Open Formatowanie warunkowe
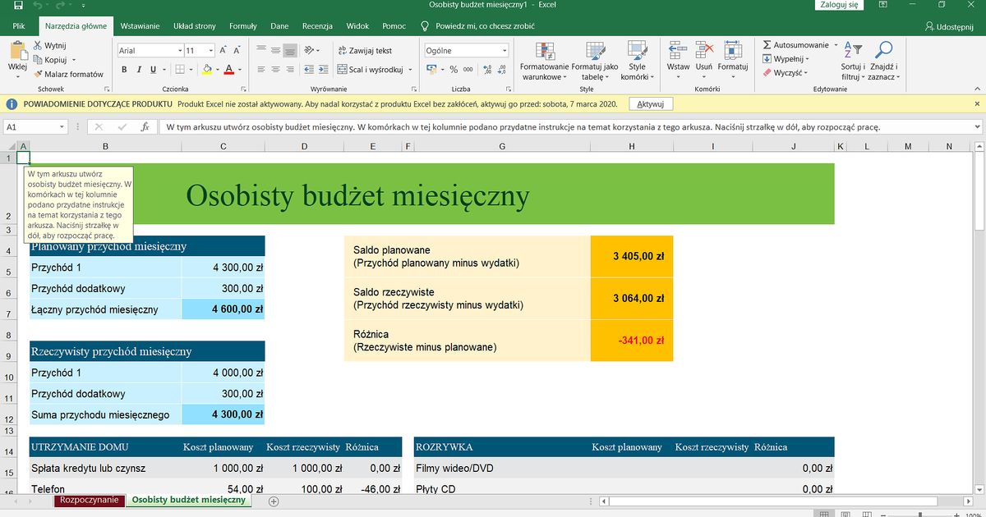986x517 pixels. pyautogui.click(x=543, y=62)
